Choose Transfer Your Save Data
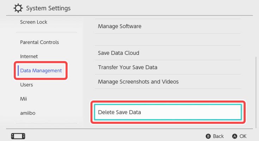 tap(127, 67)
